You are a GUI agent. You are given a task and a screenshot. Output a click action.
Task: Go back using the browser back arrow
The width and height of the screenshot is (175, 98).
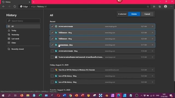point(4,7)
